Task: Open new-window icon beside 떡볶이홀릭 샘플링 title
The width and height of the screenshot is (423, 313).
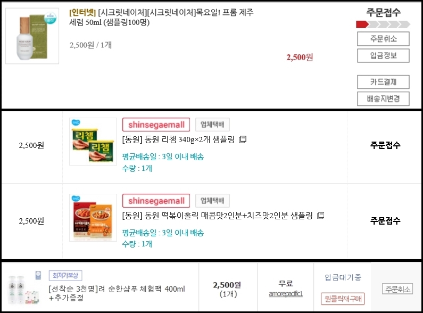Action: click(x=320, y=216)
